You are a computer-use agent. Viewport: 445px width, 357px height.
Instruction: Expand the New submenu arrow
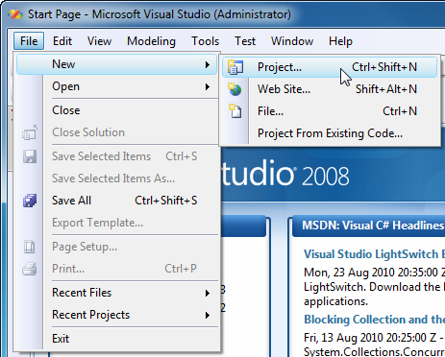pyautogui.click(x=208, y=64)
